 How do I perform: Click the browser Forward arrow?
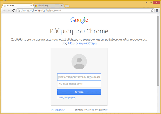(x=9, y=10)
